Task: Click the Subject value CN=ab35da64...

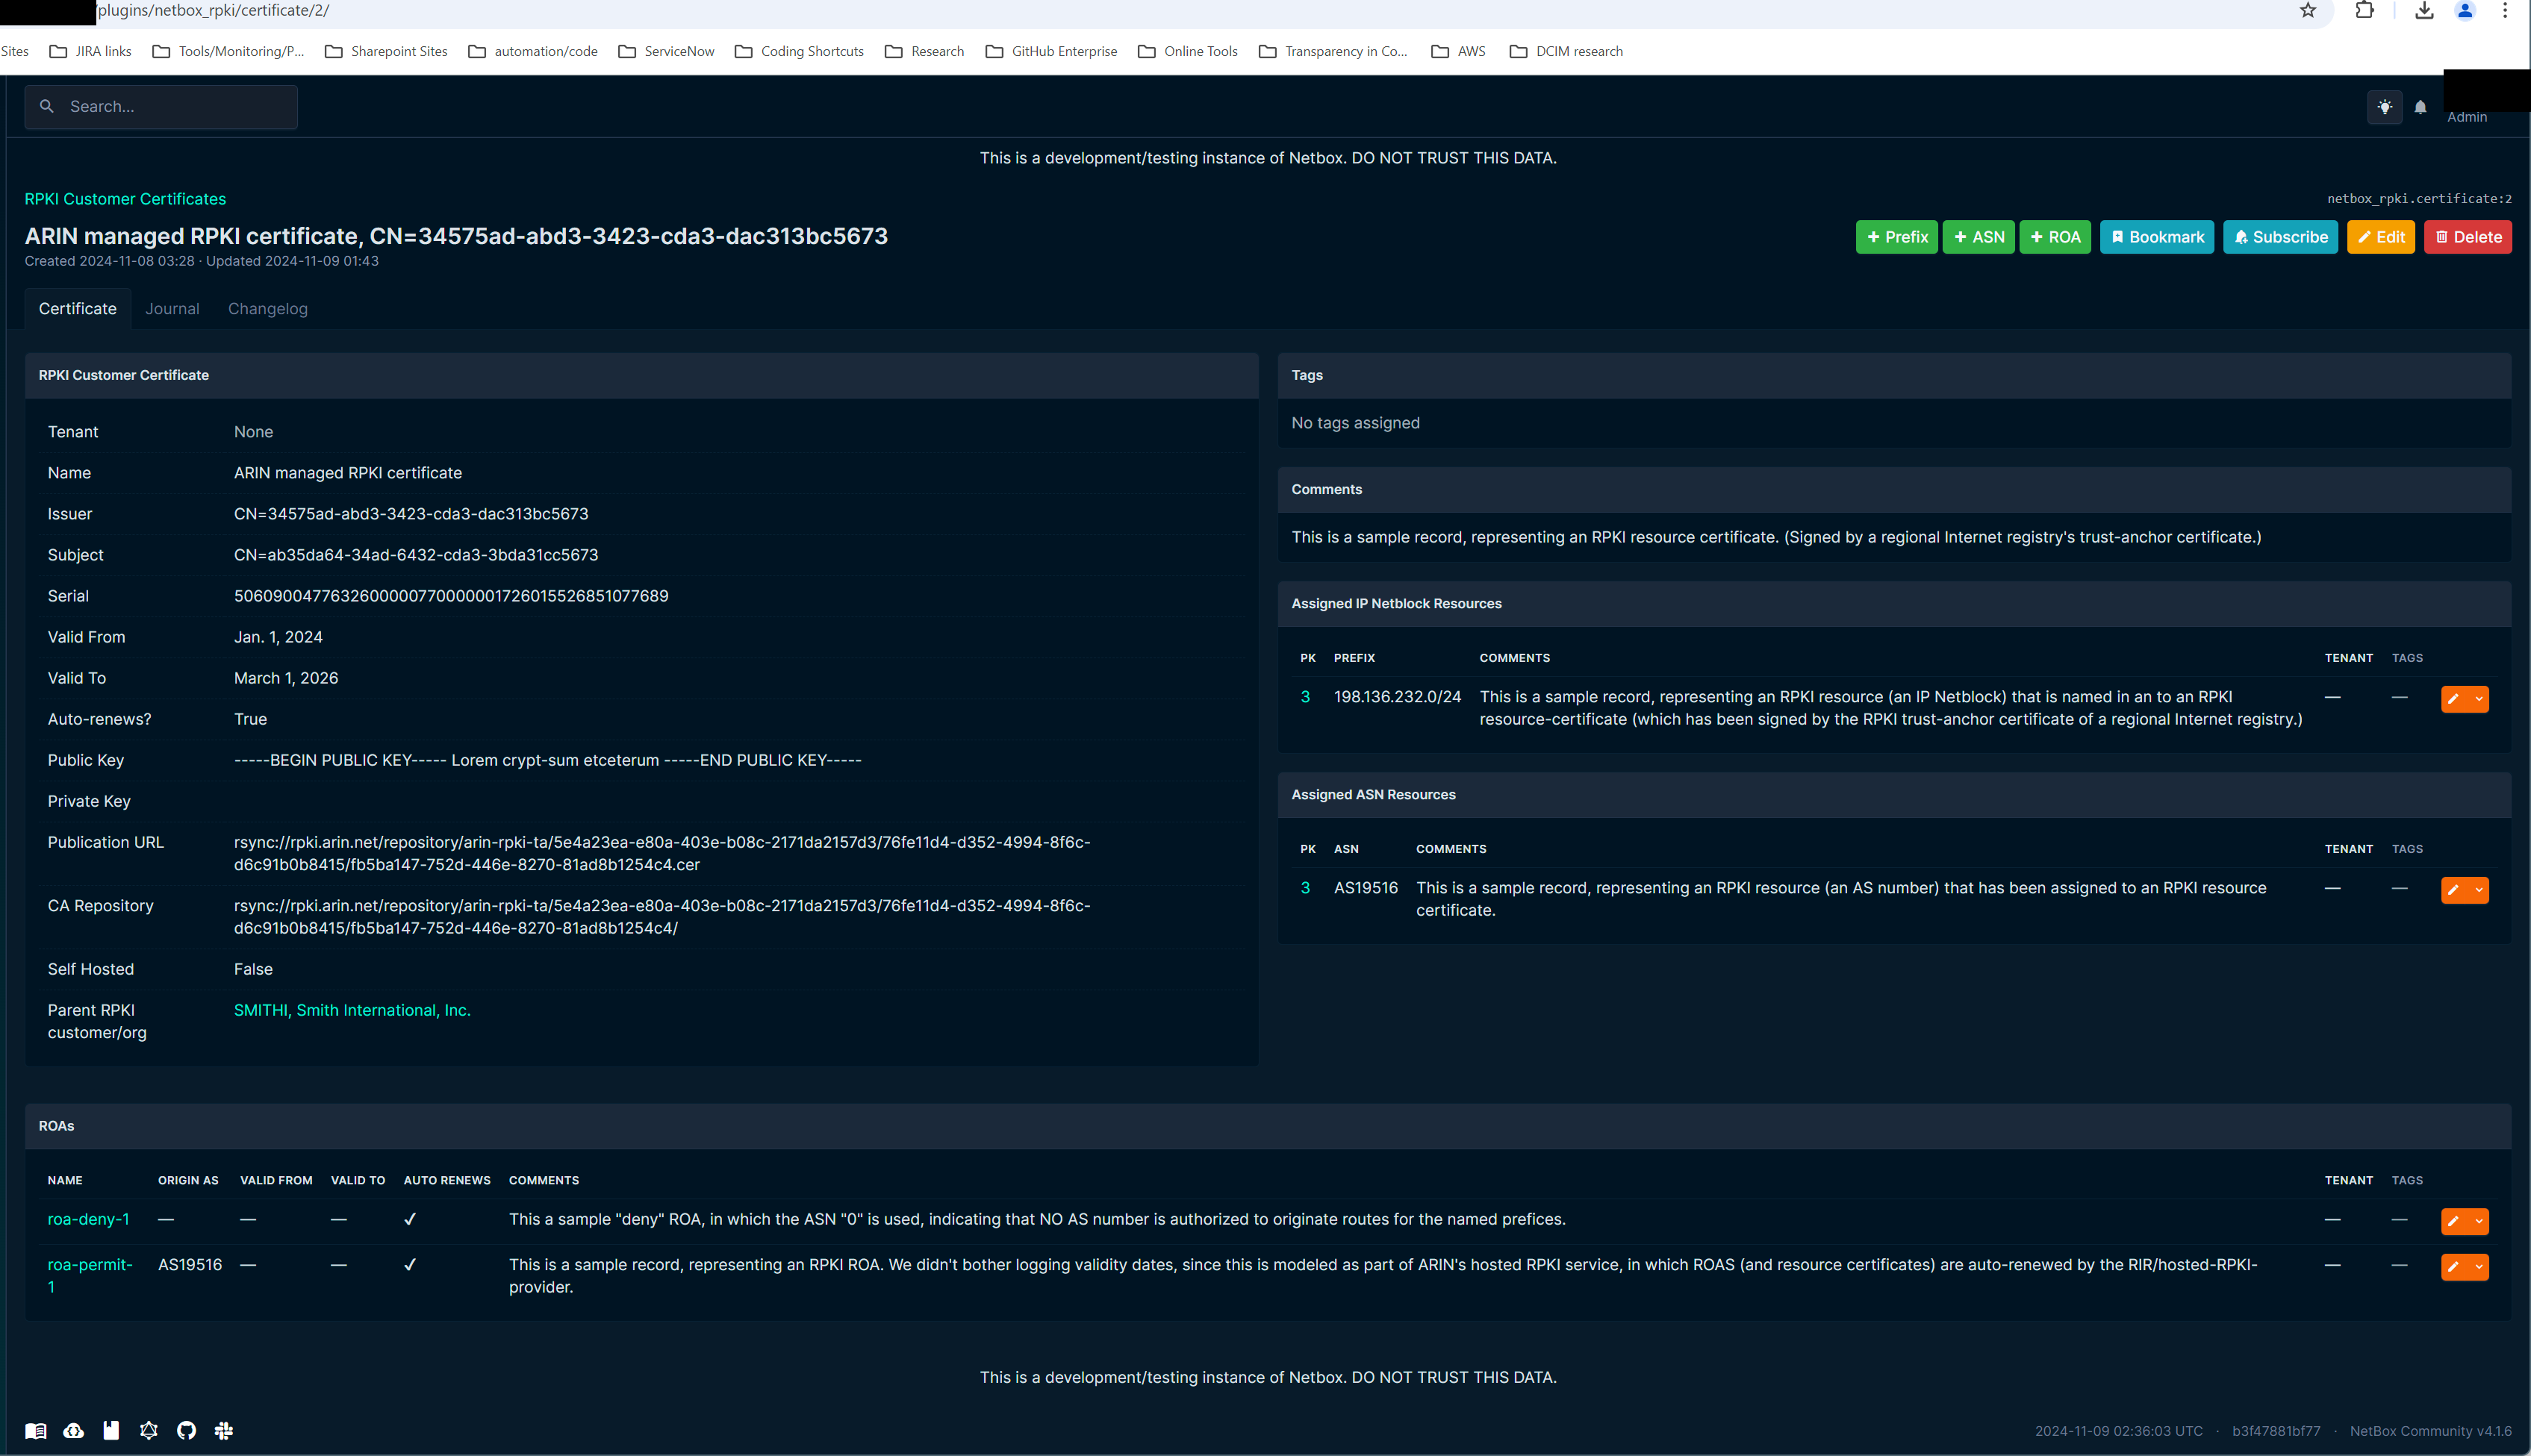Action: (x=416, y=555)
